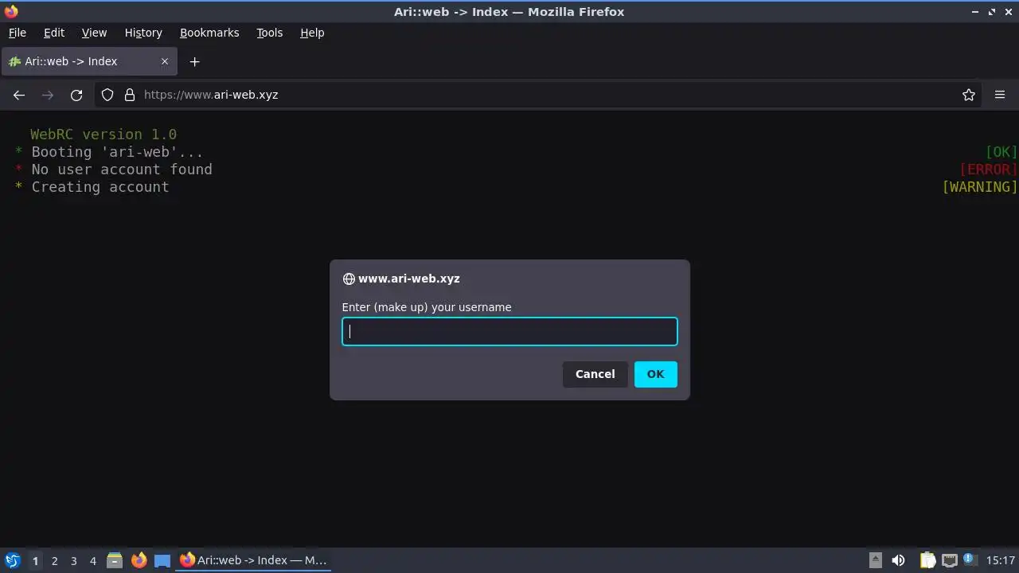Open the Help menu
Viewport: 1019px width, 573px height.
pyautogui.click(x=312, y=33)
